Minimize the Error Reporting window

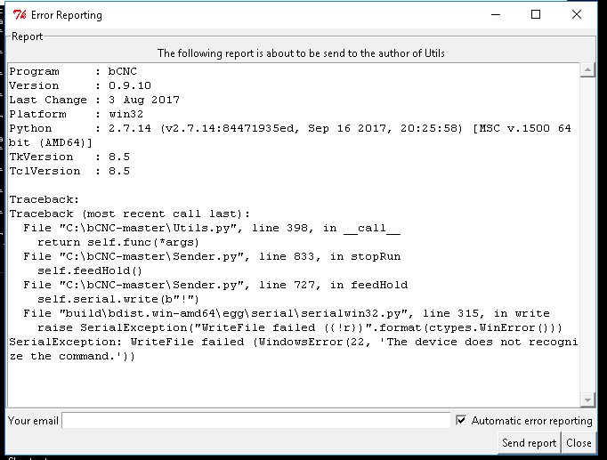coord(496,15)
